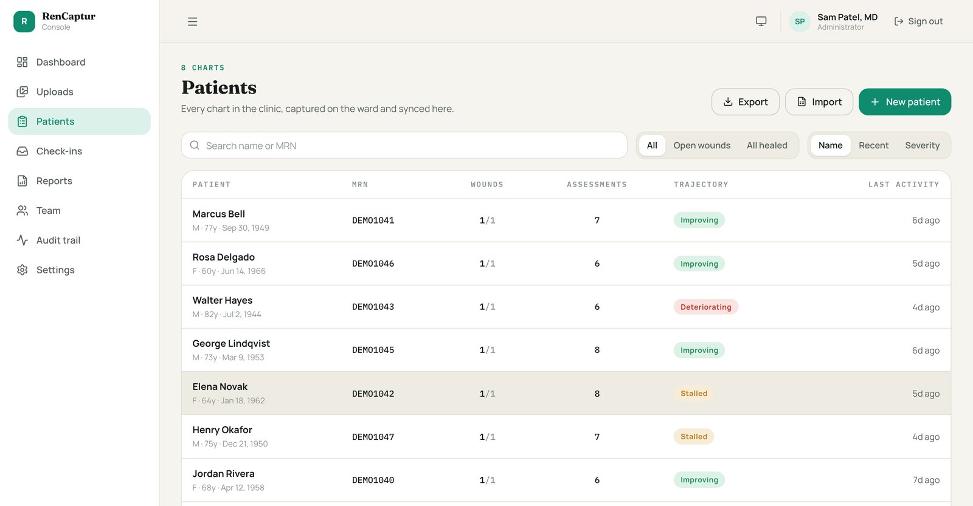Click Jordan Rivera's Improving badge
Viewport: 973px width, 506px height.
699,480
